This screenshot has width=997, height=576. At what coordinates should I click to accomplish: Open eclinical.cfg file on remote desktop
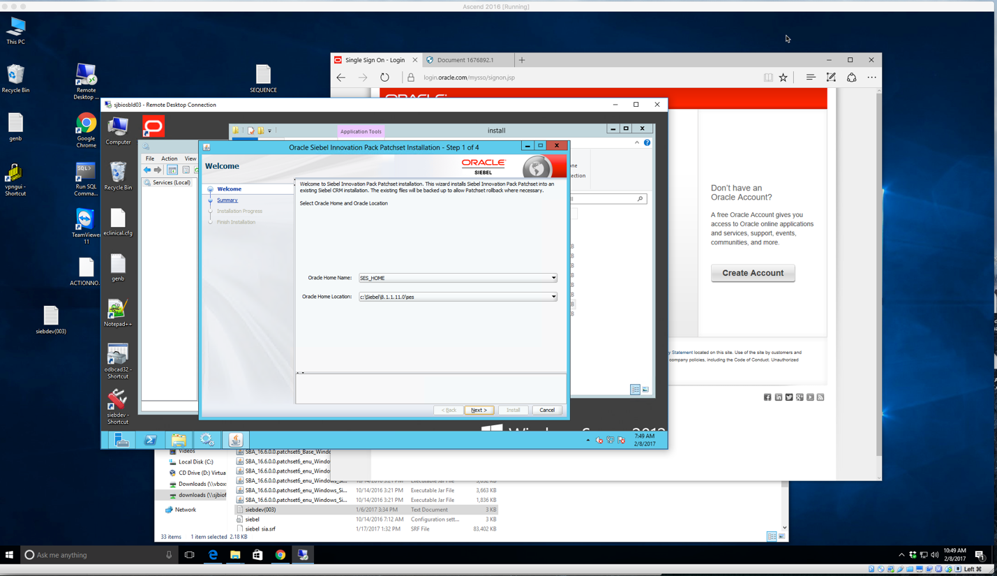118,222
